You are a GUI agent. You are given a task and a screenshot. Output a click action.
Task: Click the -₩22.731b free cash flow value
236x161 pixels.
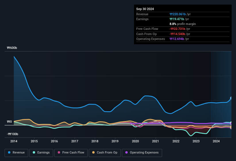pos(179,29)
